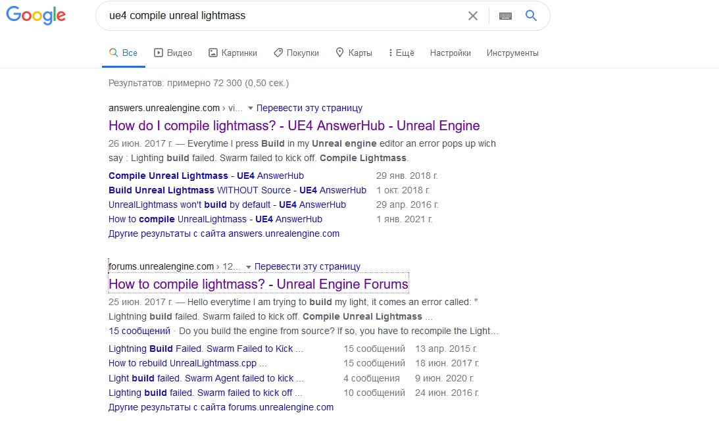This screenshot has width=719, height=438.
Task: Open Compile Unreal Lightmass - UE4 AnswerHub link
Action: pyautogui.click(x=206, y=176)
